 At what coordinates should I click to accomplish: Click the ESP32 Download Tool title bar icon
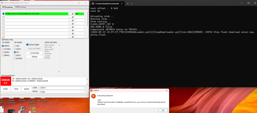(3, 3)
